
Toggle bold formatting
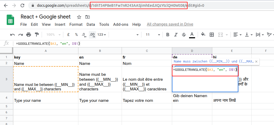coord(168,35)
